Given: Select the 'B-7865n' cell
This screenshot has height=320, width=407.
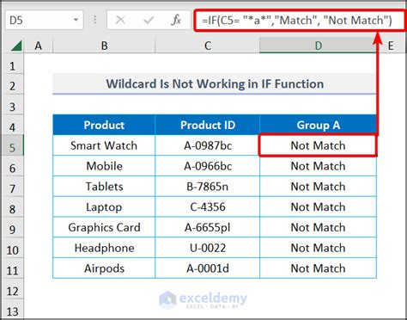Looking at the screenshot, I should (208, 187).
